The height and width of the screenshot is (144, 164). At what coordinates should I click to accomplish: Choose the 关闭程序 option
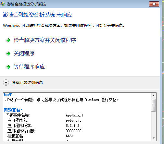click(x=24, y=54)
